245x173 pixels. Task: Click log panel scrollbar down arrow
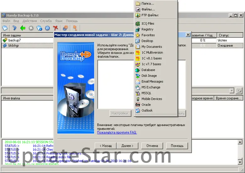point(240,162)
